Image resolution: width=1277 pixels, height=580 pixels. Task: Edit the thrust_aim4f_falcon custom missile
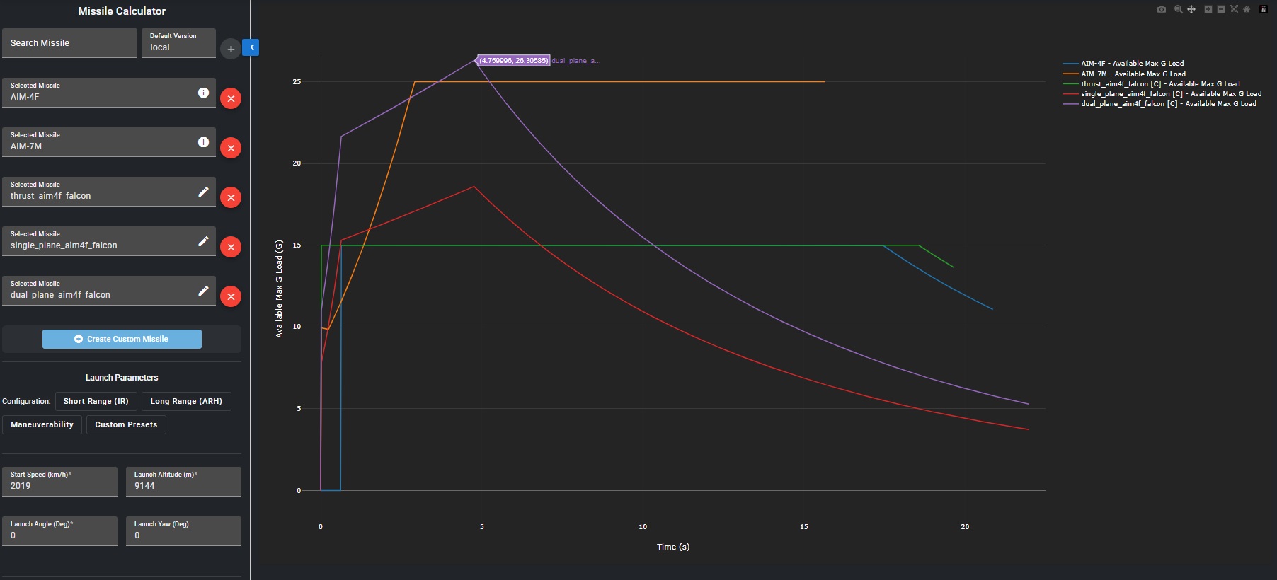(x=203, y=192)
